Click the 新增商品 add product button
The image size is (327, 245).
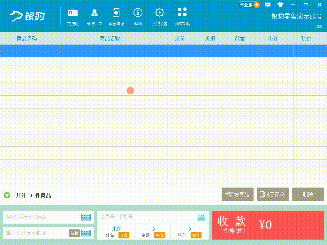pyautogui.click(x=237, y=194)
